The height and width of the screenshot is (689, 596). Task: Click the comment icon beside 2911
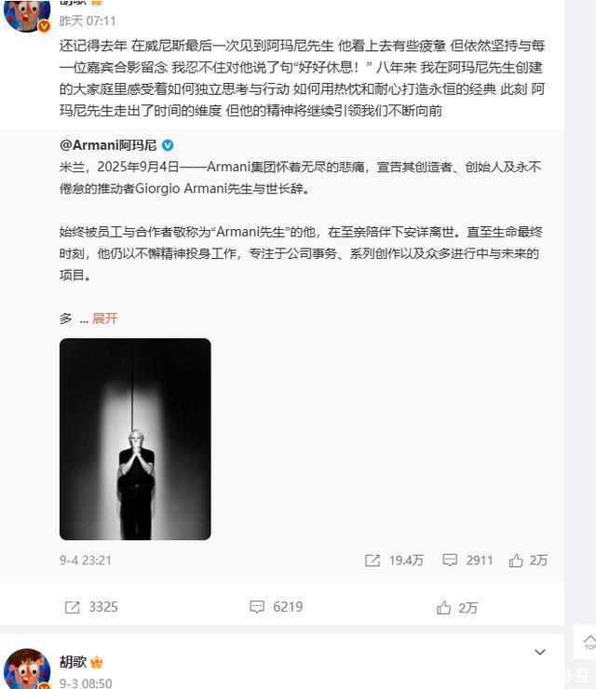pyautogui.click(x=450, y=560)
